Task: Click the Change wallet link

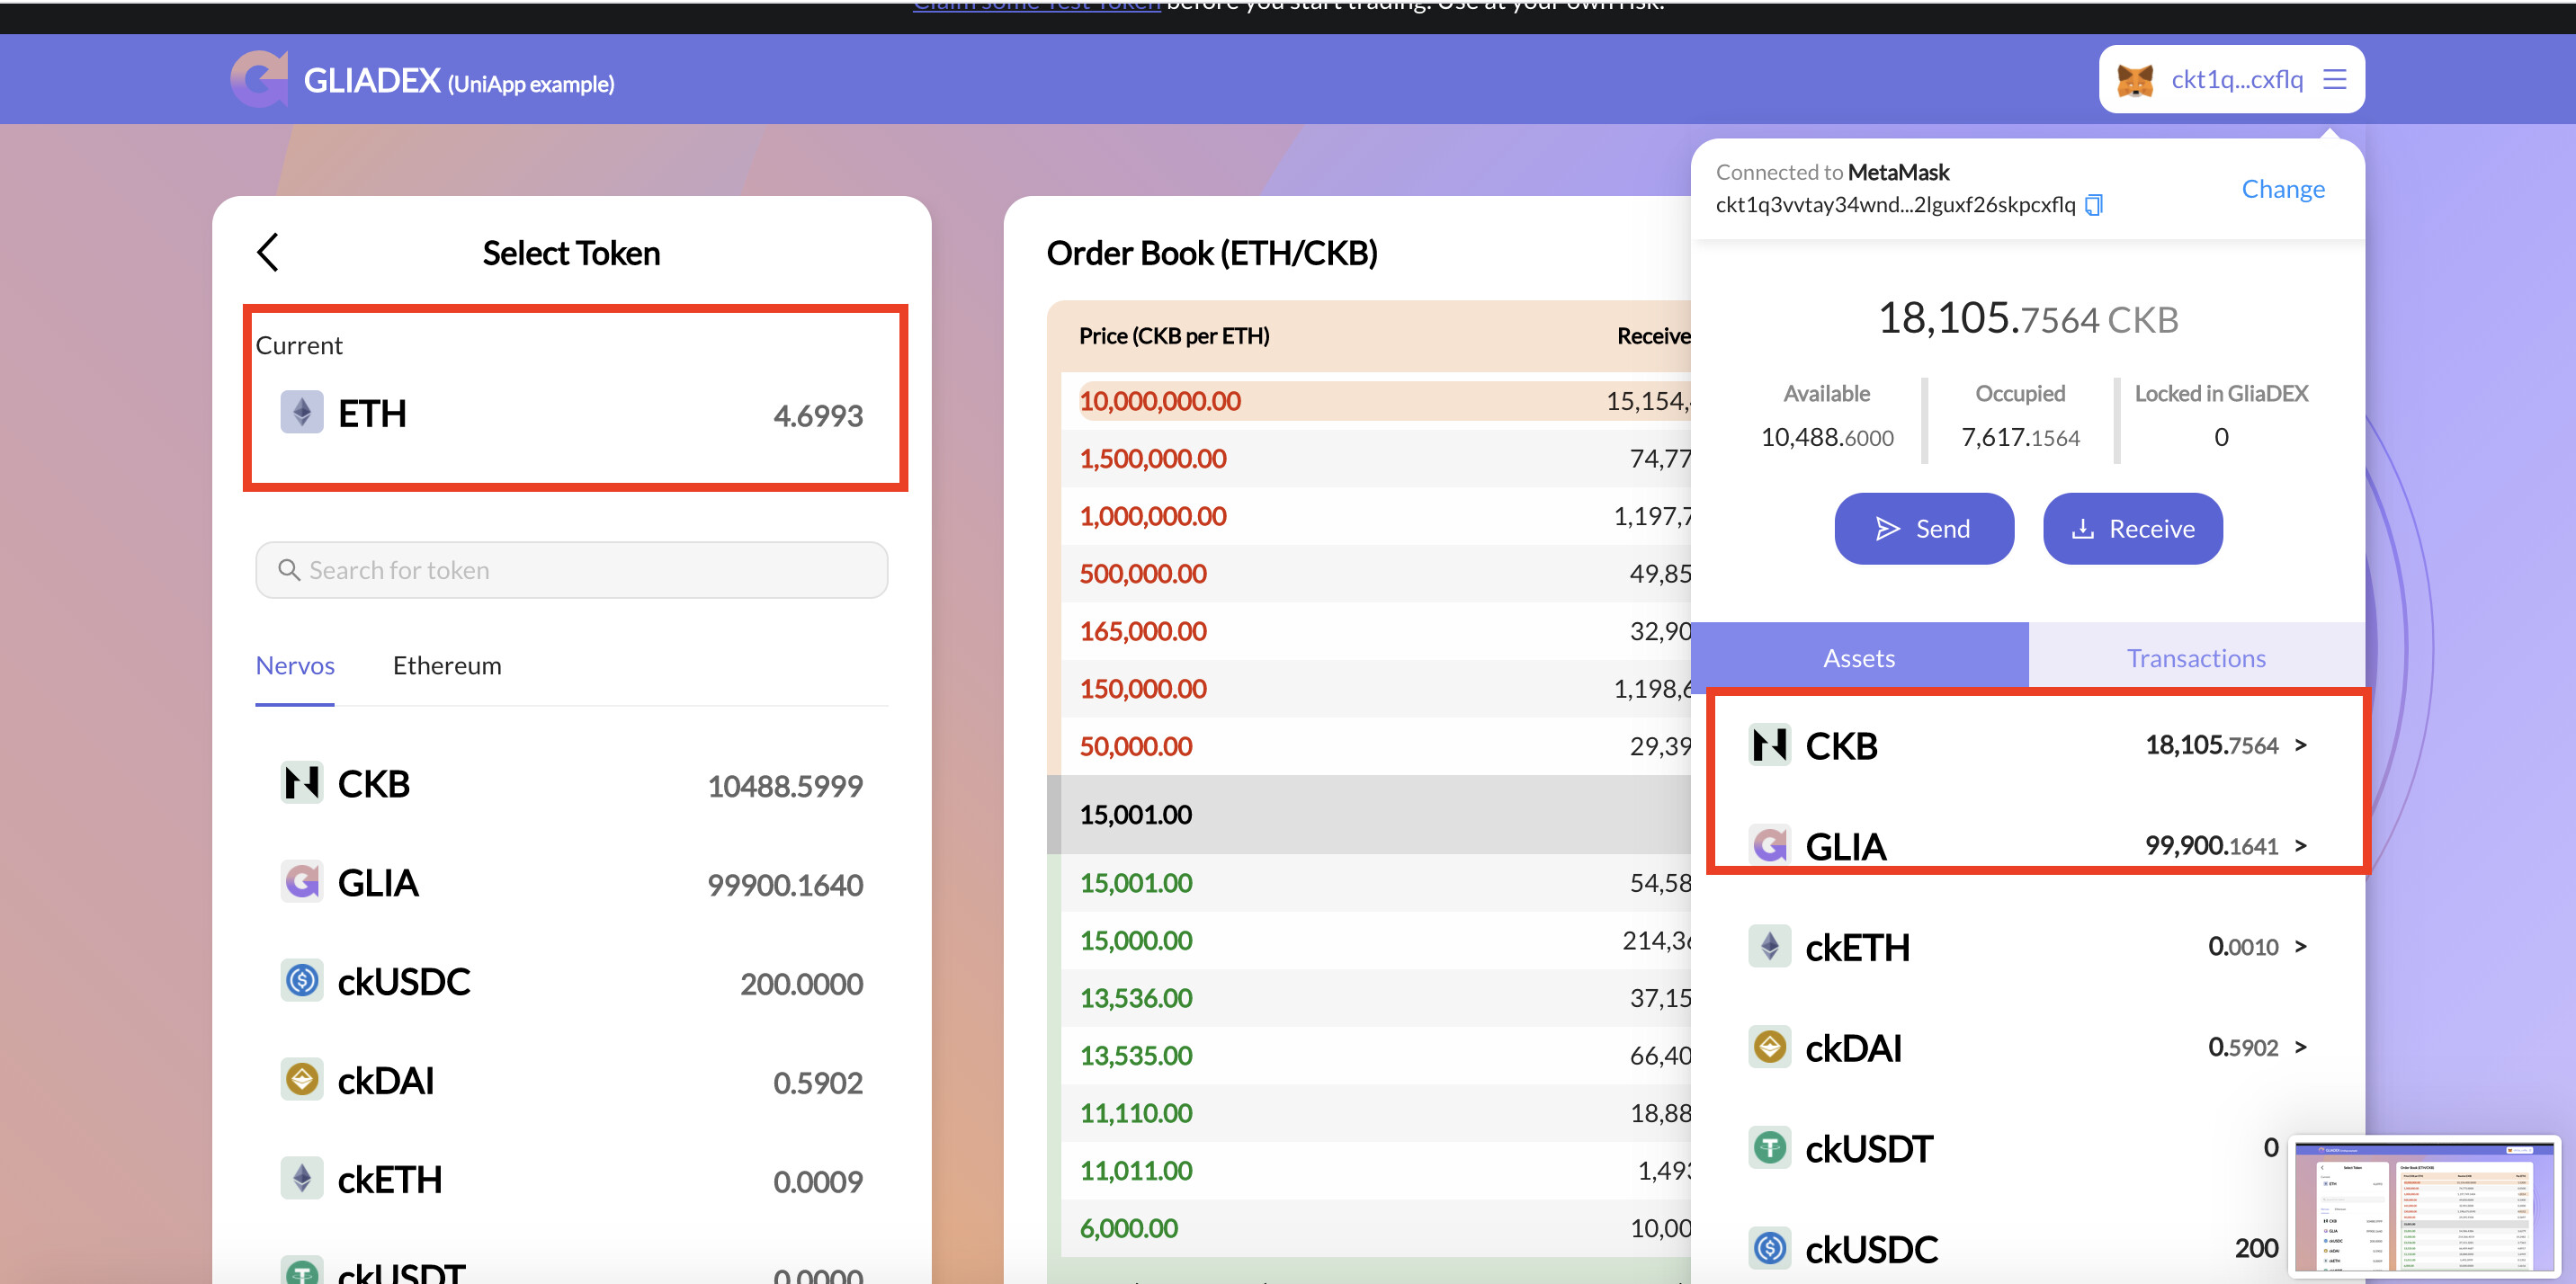Action: 2282,189
